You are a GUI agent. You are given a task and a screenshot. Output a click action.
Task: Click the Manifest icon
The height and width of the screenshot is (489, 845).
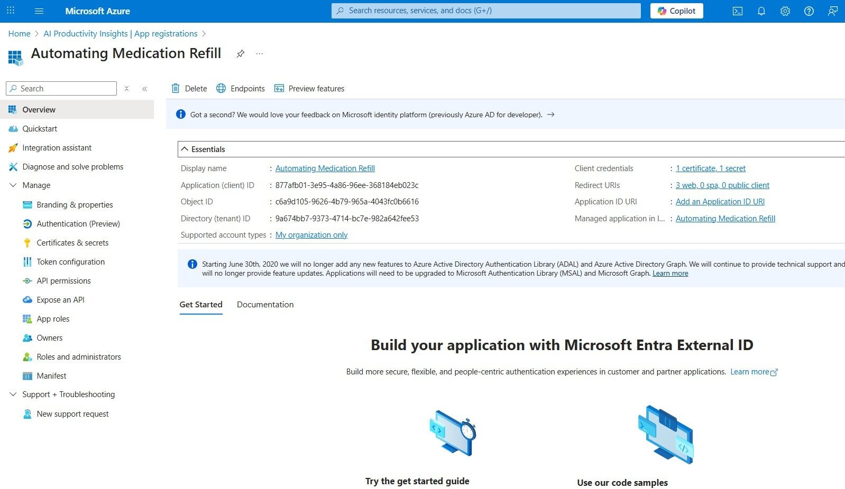[x=27, y=376]
